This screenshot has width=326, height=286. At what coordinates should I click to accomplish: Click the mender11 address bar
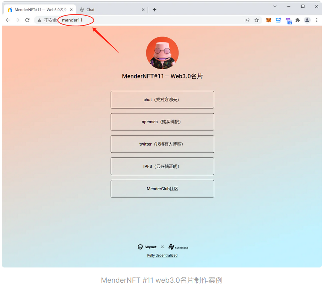pos(150,20)
